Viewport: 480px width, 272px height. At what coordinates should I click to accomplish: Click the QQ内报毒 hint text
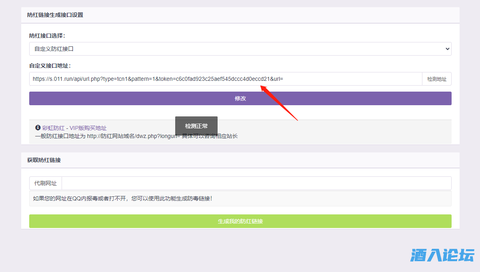click(x=122, y=198)
